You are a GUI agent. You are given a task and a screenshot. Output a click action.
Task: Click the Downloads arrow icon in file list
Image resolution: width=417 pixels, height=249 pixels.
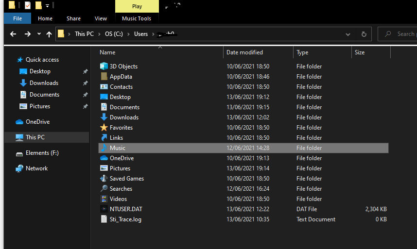[104, 117]
